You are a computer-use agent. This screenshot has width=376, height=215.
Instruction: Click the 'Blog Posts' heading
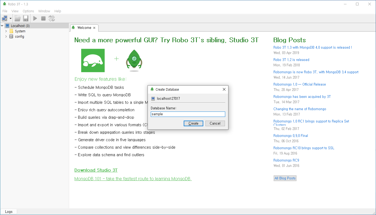[x=289, y=40]
